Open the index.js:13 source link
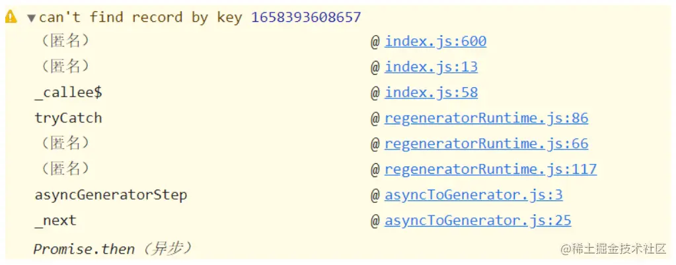The width and height of the screenshot is (676, 265). (x=431, y=67)
